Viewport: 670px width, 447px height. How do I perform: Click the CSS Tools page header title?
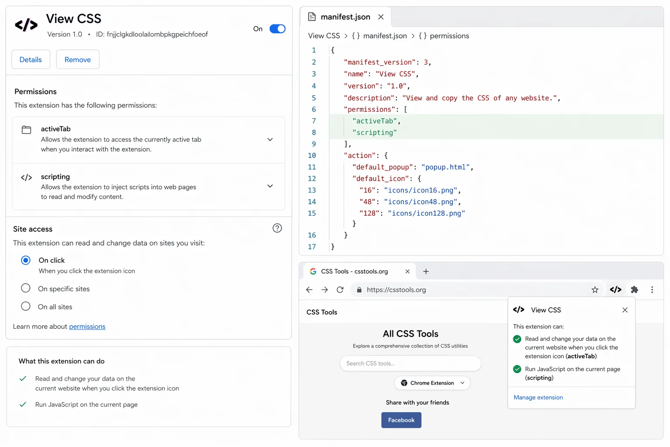coord(322,312)
